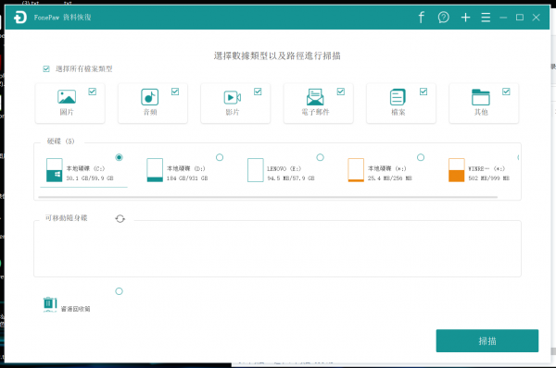Uncheck the 影片 checkbox
The width and height of the screenshot is (556, 368).
(x=258, y=92)
